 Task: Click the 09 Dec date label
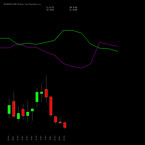(x=13, y=138)
